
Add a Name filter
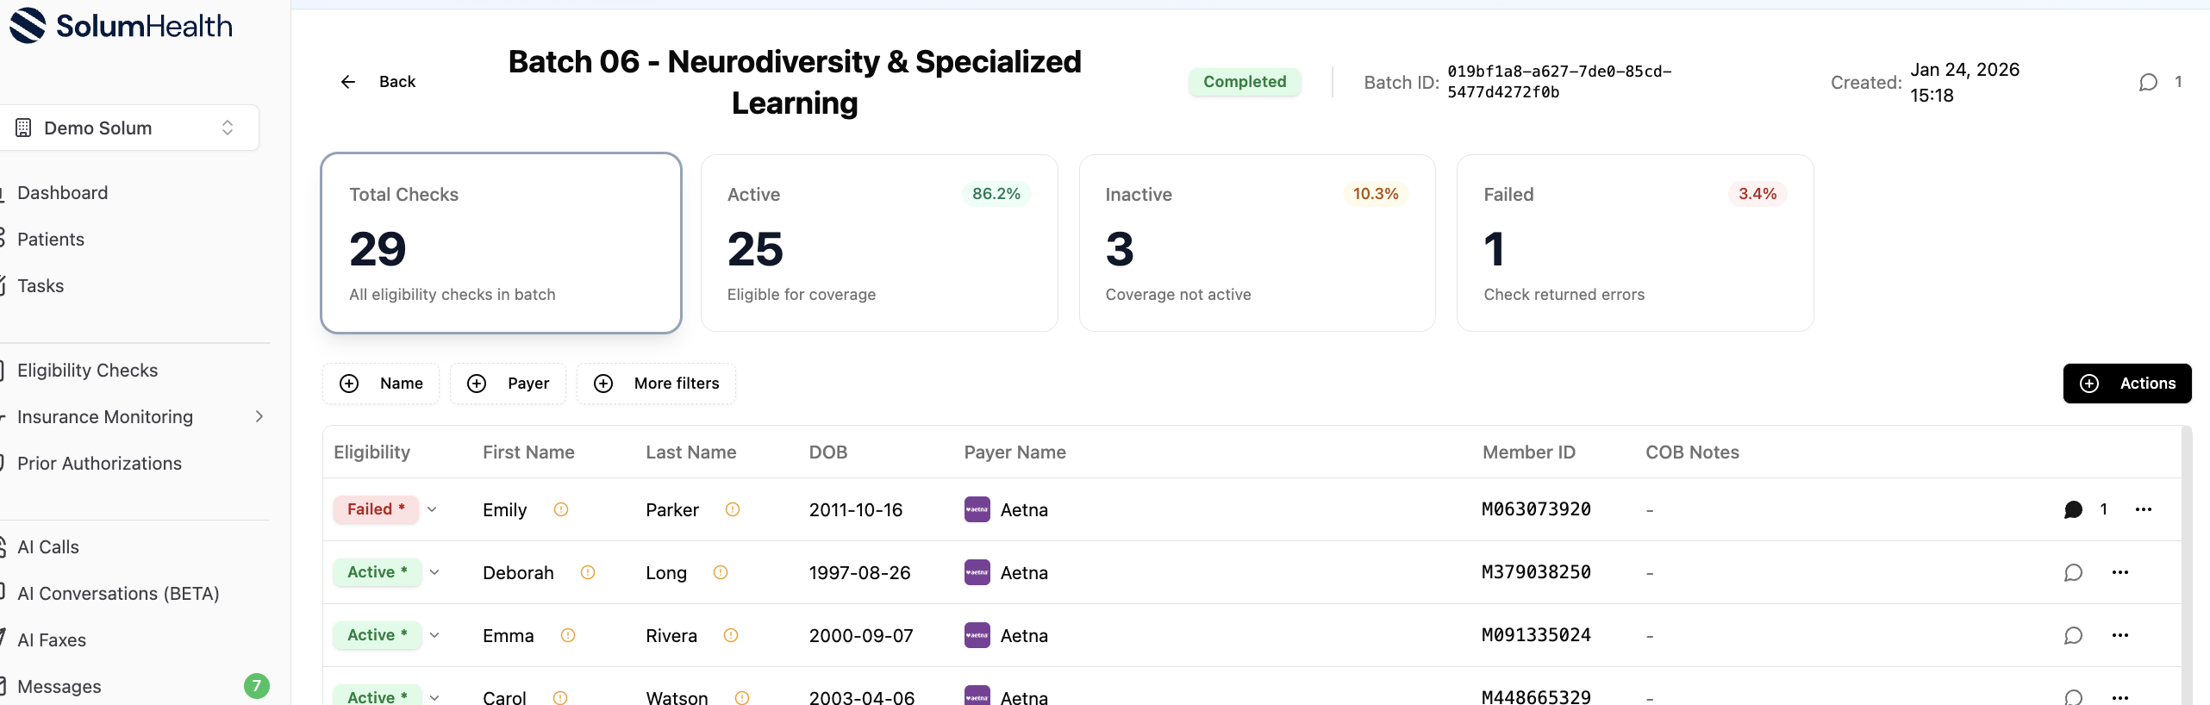381,384
